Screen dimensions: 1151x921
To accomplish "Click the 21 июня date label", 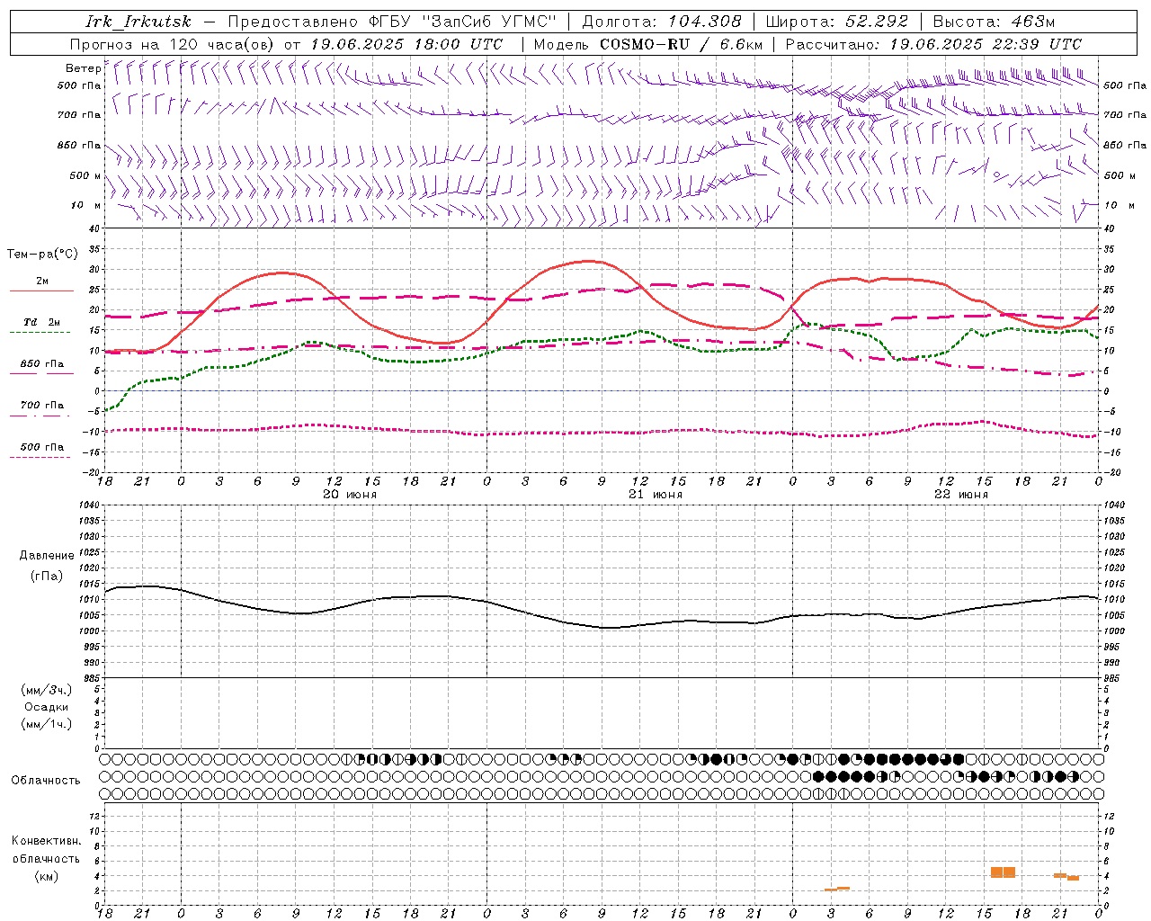I will 656,495.
